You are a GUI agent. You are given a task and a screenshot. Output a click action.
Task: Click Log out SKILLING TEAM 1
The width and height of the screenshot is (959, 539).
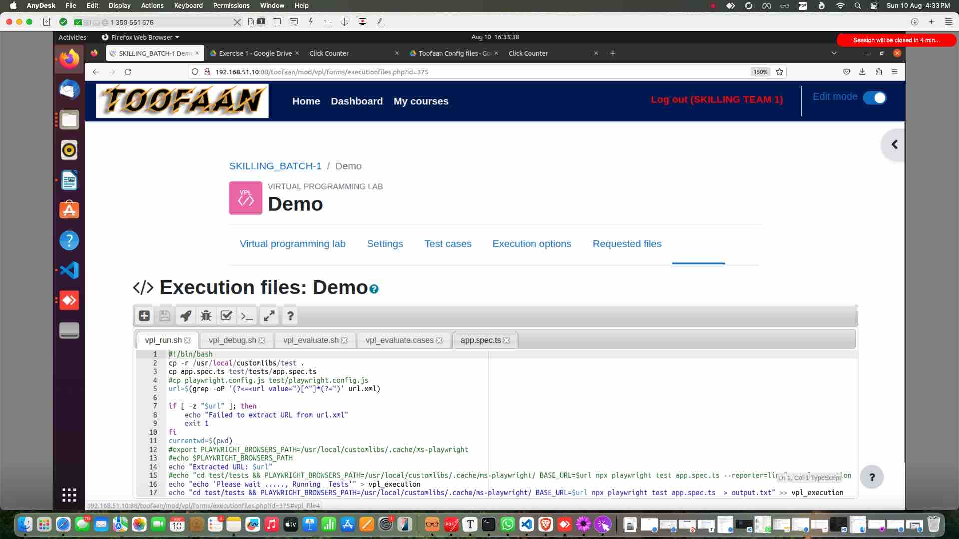coord(716,99)
